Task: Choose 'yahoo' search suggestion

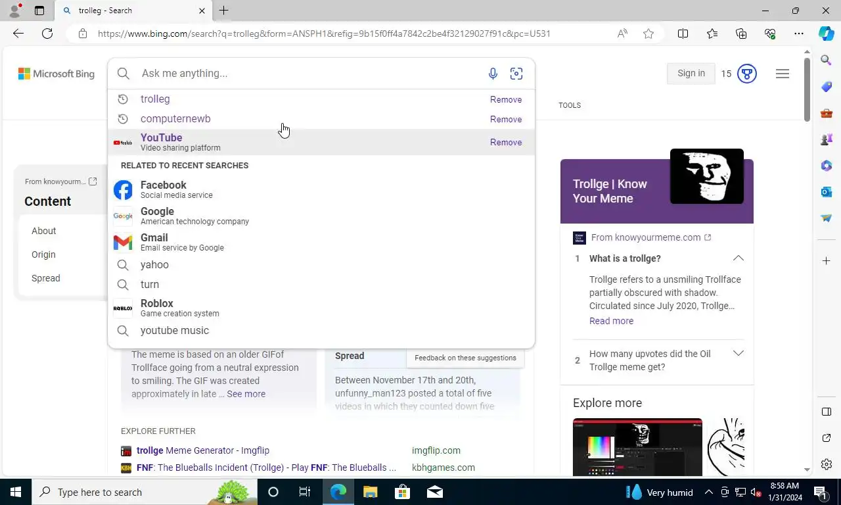Action: 321,265
